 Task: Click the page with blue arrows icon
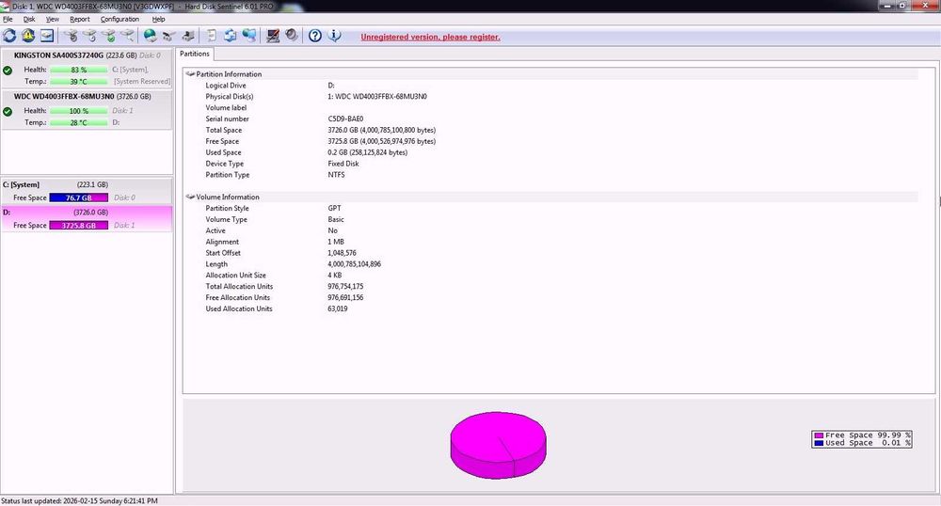[230, 36]
